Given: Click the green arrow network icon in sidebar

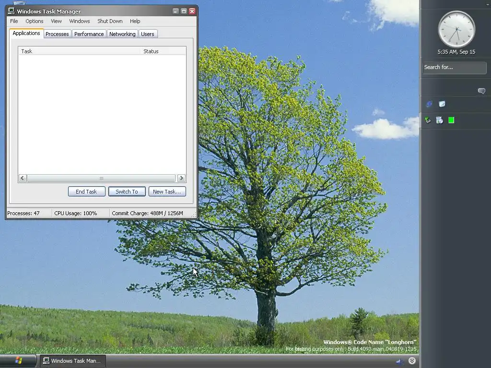Looking at the screenshot, I should tap(428, 120).
